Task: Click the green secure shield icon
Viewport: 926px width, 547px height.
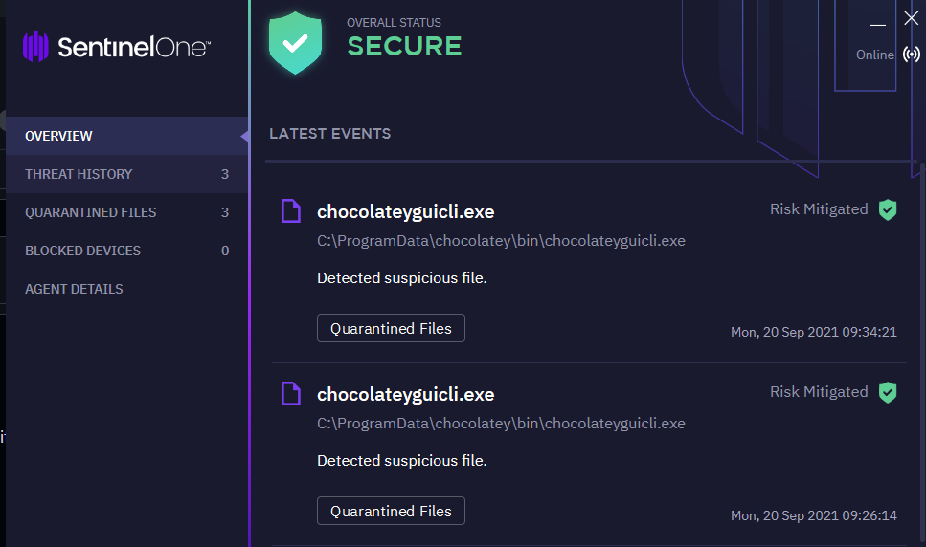Action: click(x=295, y=42)
